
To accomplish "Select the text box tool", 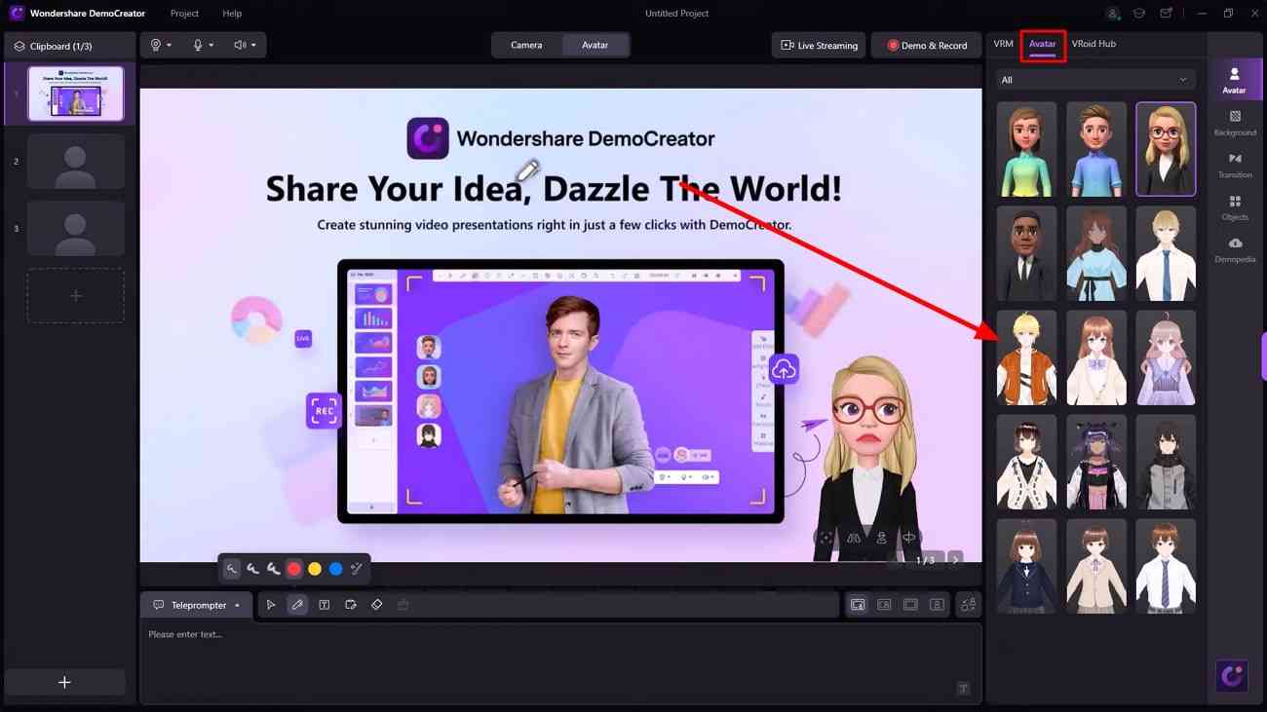I will click(x=324, y=605).
